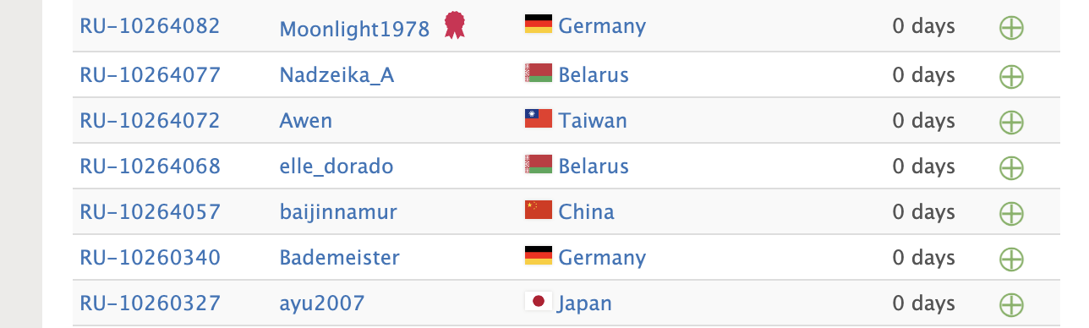
Task: Expand the RU-10264082 row plus icon
Action: coord(1011,28)
